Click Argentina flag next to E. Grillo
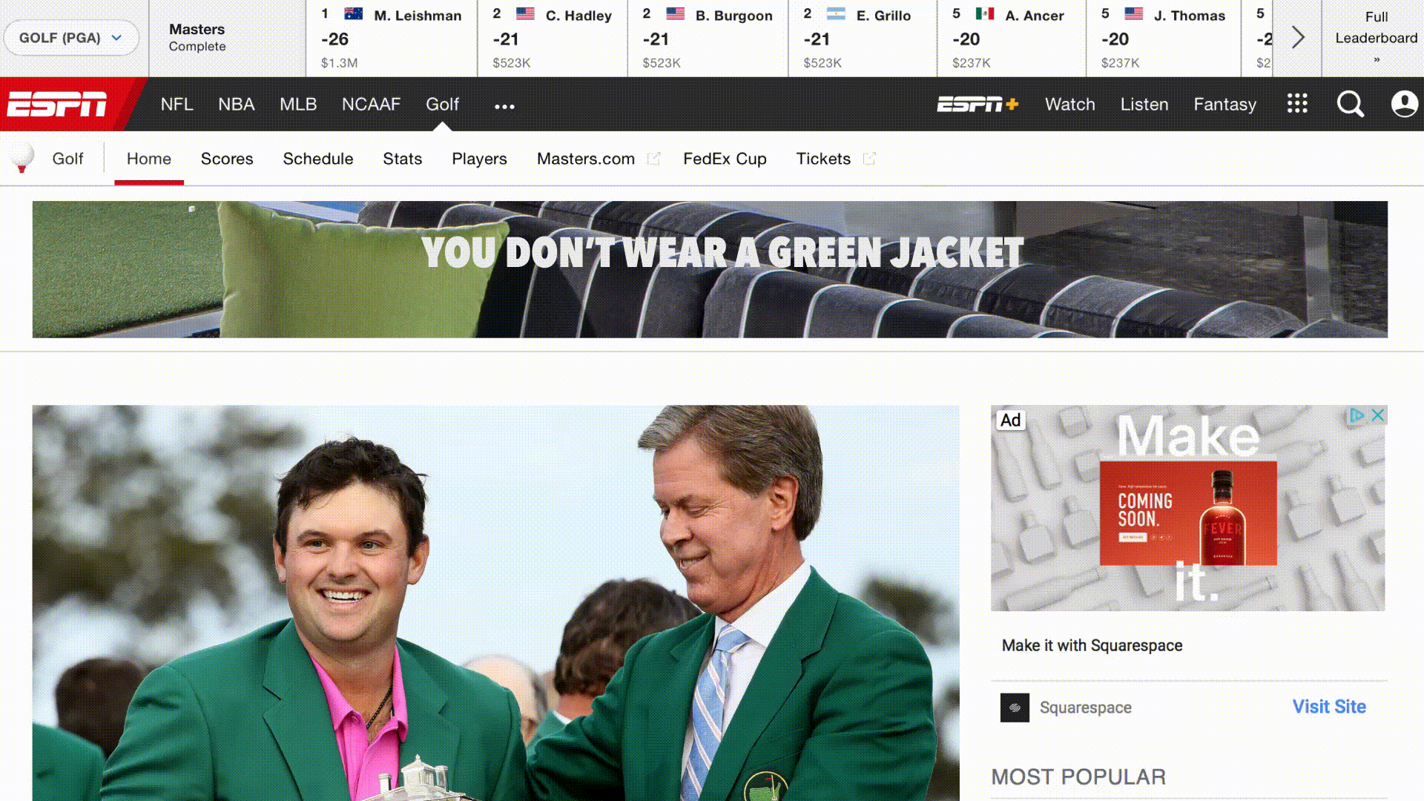Image resolution: width=1424 pixels, height=801 pixels. tap(836, 14)
